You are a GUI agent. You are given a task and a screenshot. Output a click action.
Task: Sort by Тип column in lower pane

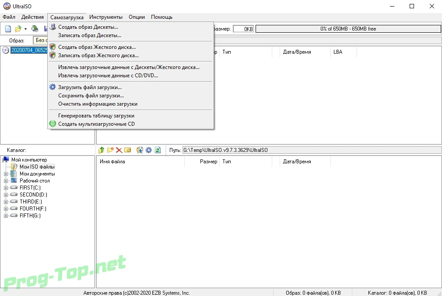coord(246,162)
